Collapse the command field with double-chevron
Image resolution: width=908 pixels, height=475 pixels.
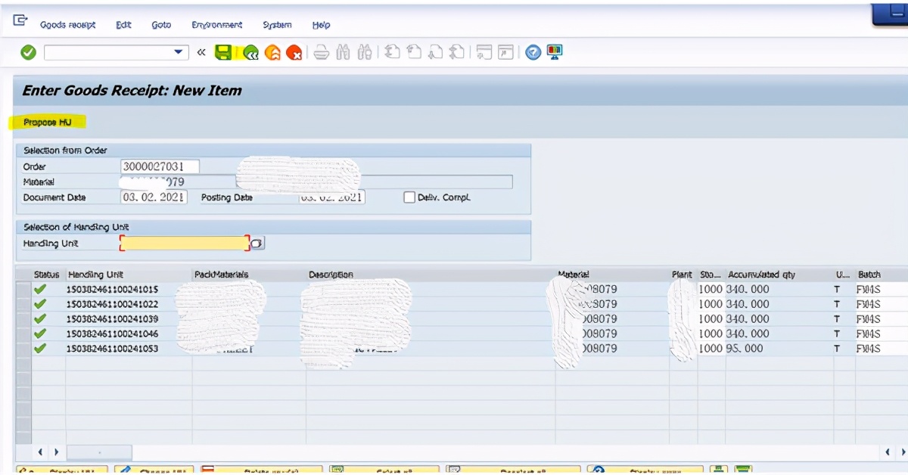tap(201, 52)
